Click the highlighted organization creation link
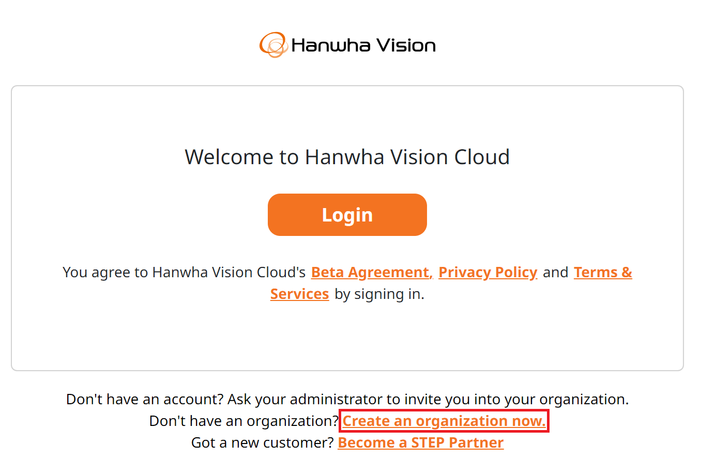 click(x=444, y=421)
